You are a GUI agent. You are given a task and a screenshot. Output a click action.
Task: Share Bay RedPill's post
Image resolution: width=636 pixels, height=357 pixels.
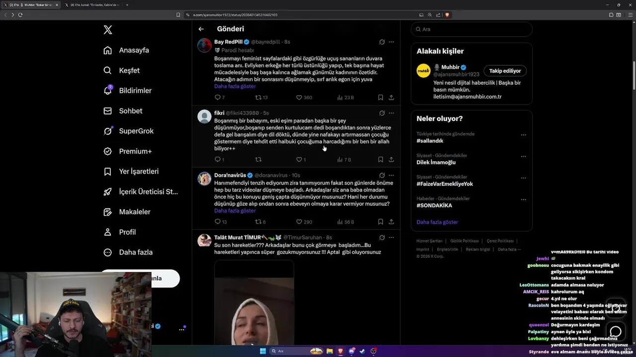tap(392, 97)
